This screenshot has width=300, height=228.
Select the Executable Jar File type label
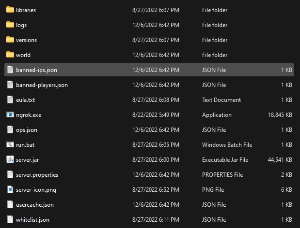coord(225,160)
